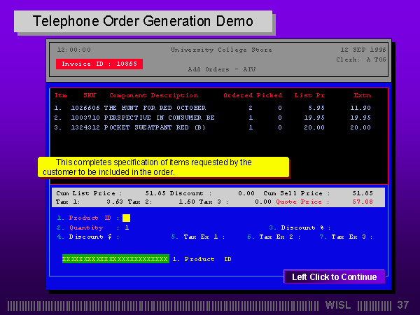Image resolution: width=420 pixels, height=315 pixels.
Task: Click the red Invoice ID 10865 badge
Action: [x=99, y=64]
